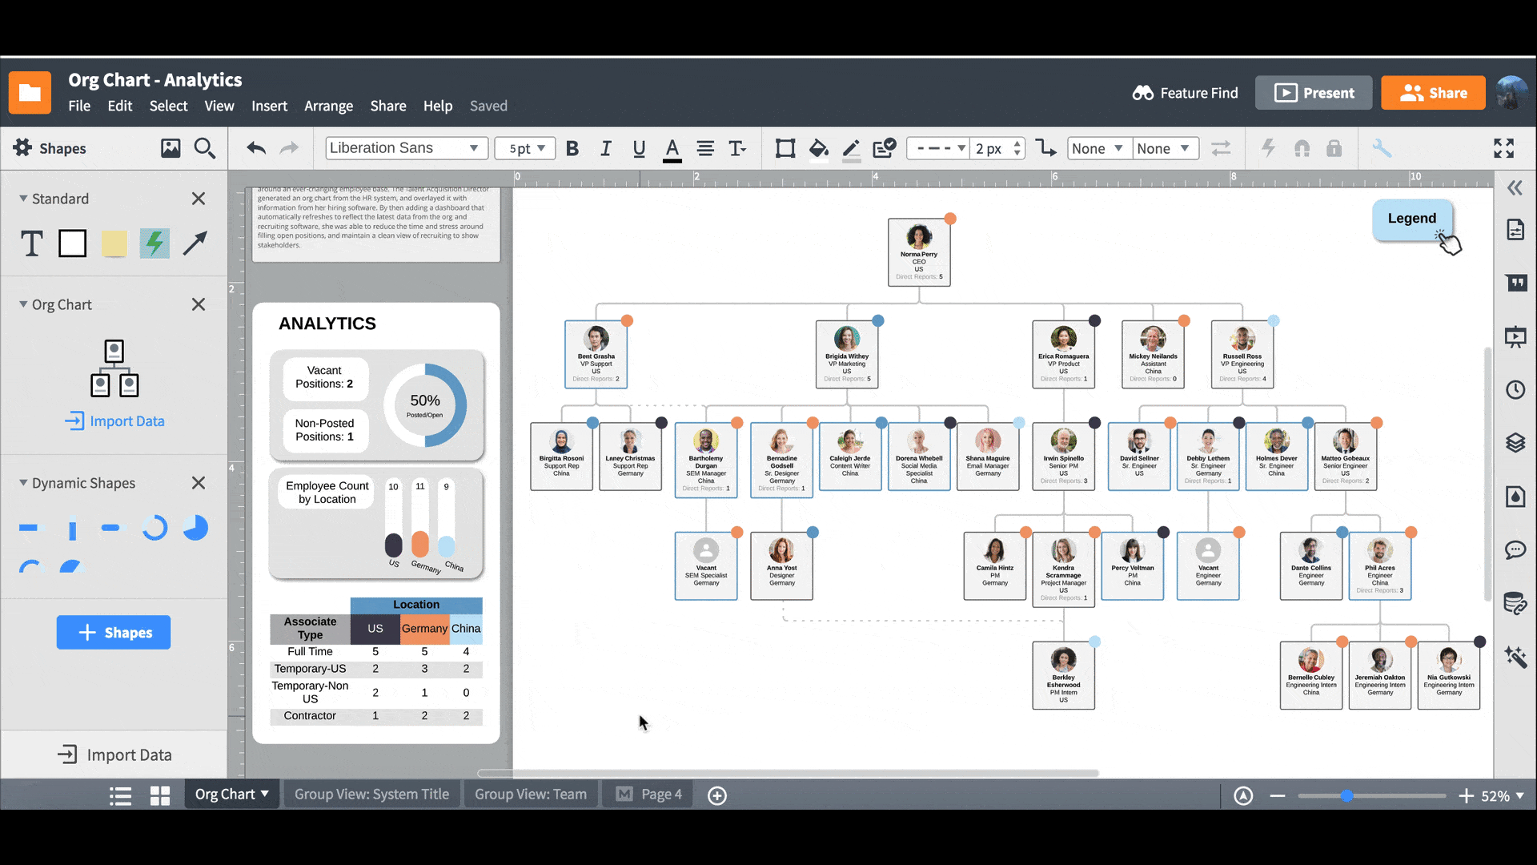Click the Standard shapes panel close button
This screenshot has height=865, width=1537.
click(199, 199)
